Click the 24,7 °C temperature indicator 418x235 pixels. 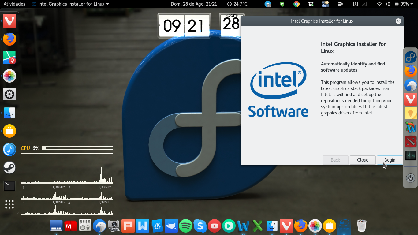[237, 4]
